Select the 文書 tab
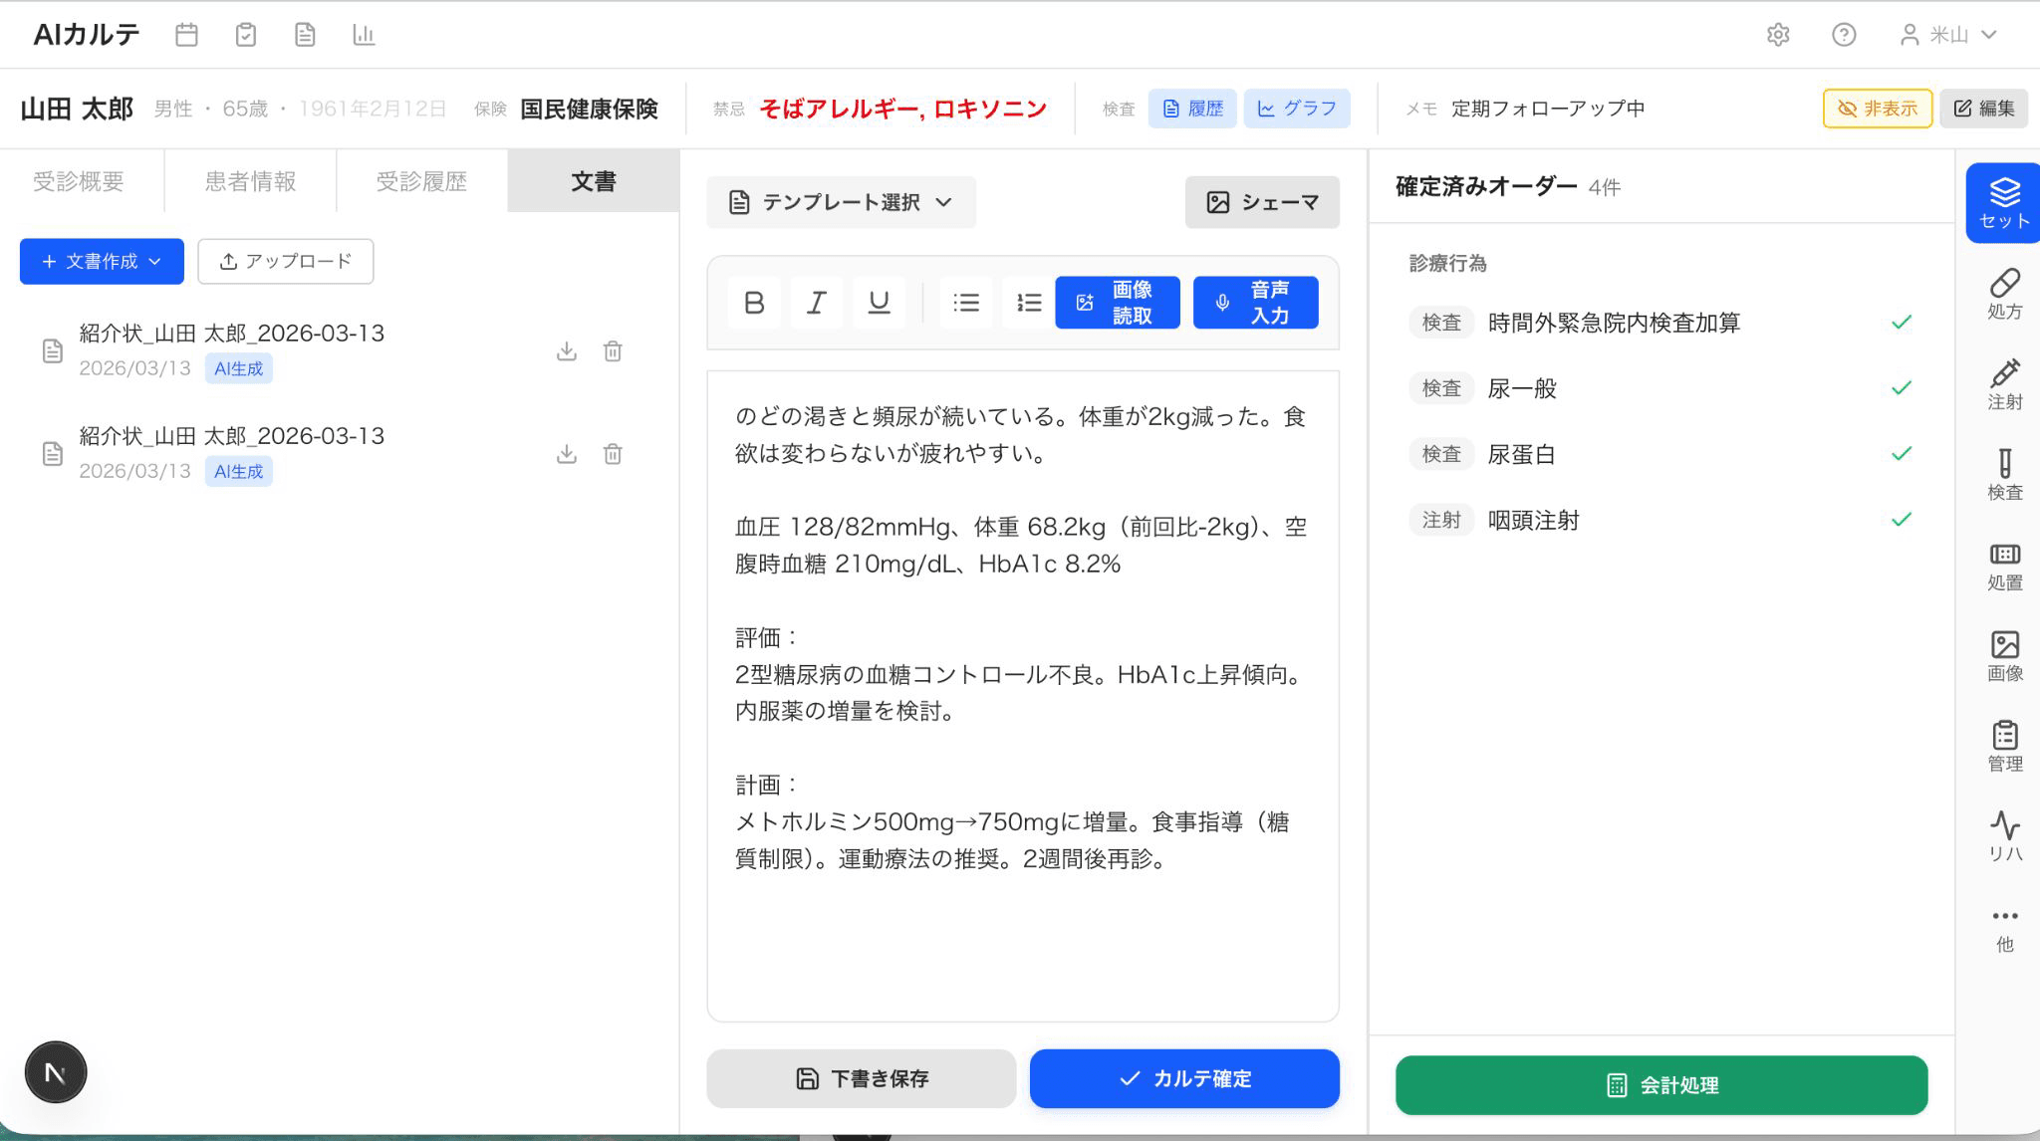This screenshot has height=1141, width=2040. click(x=594, y=181)
